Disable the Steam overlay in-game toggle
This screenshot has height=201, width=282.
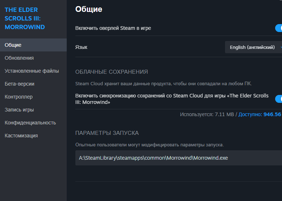[x=278, y=28]
